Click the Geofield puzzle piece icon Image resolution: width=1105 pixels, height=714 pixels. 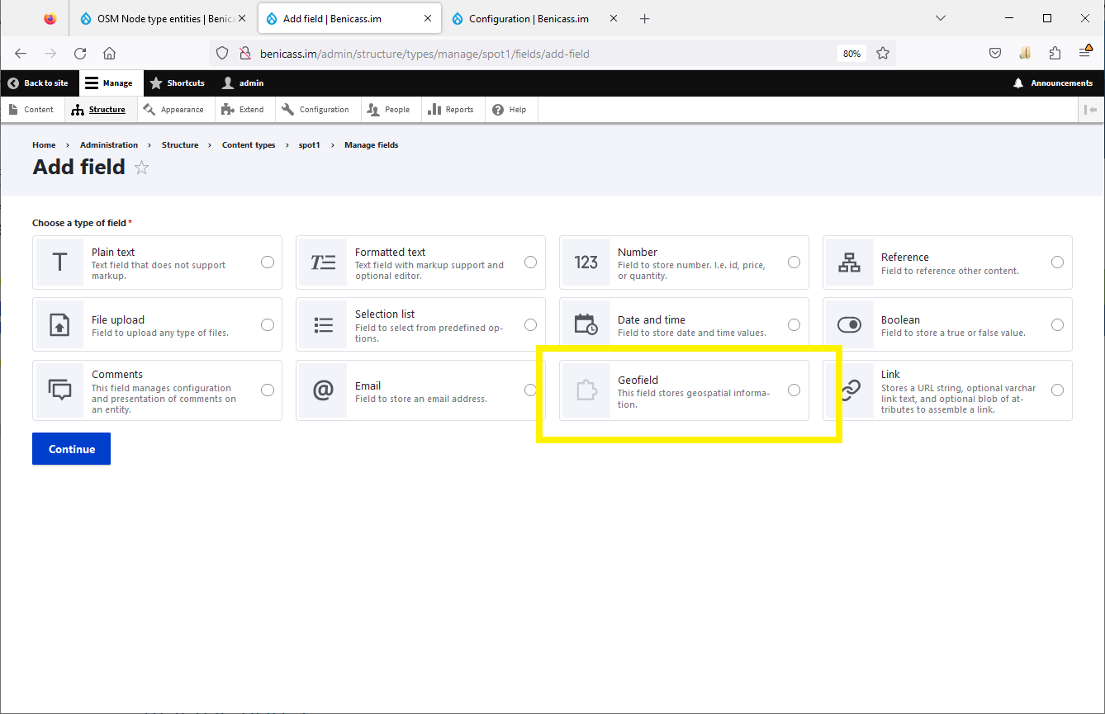click(x=586, y=390)
